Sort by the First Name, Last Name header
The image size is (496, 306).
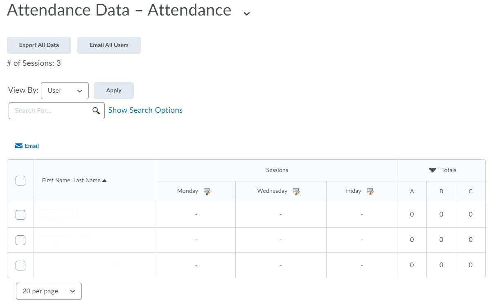coord(71,181)
